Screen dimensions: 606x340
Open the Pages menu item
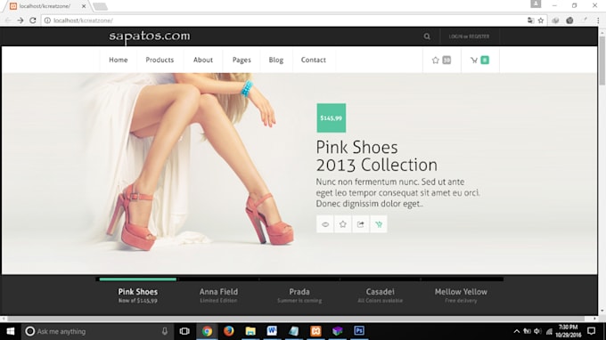pos(242,60)
